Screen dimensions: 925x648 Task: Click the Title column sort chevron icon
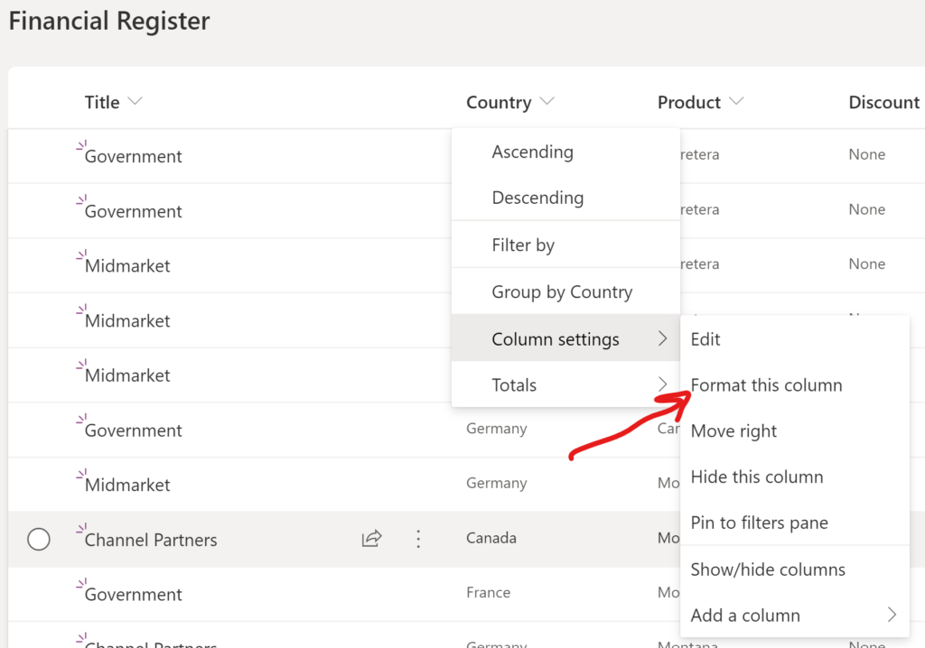(137, 102)
